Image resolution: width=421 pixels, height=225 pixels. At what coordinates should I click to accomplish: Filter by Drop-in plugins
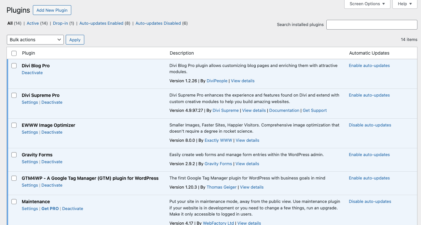tap(60, 23)
